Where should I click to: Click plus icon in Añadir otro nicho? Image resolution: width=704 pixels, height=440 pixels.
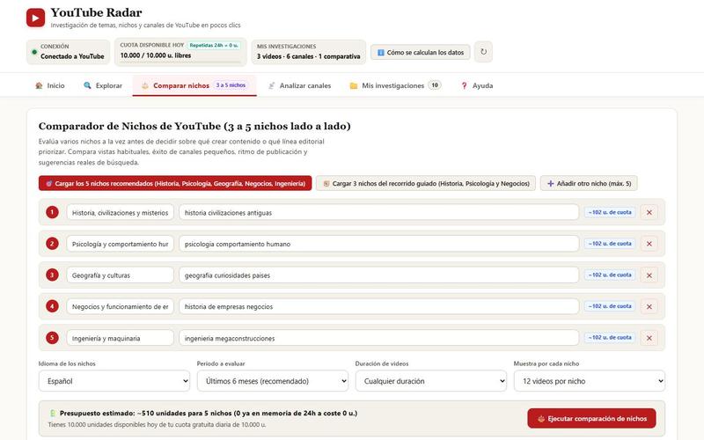click(x=551, y=183)
